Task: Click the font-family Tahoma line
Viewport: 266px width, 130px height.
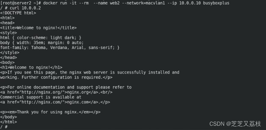Action: click(x=60, y=48)
